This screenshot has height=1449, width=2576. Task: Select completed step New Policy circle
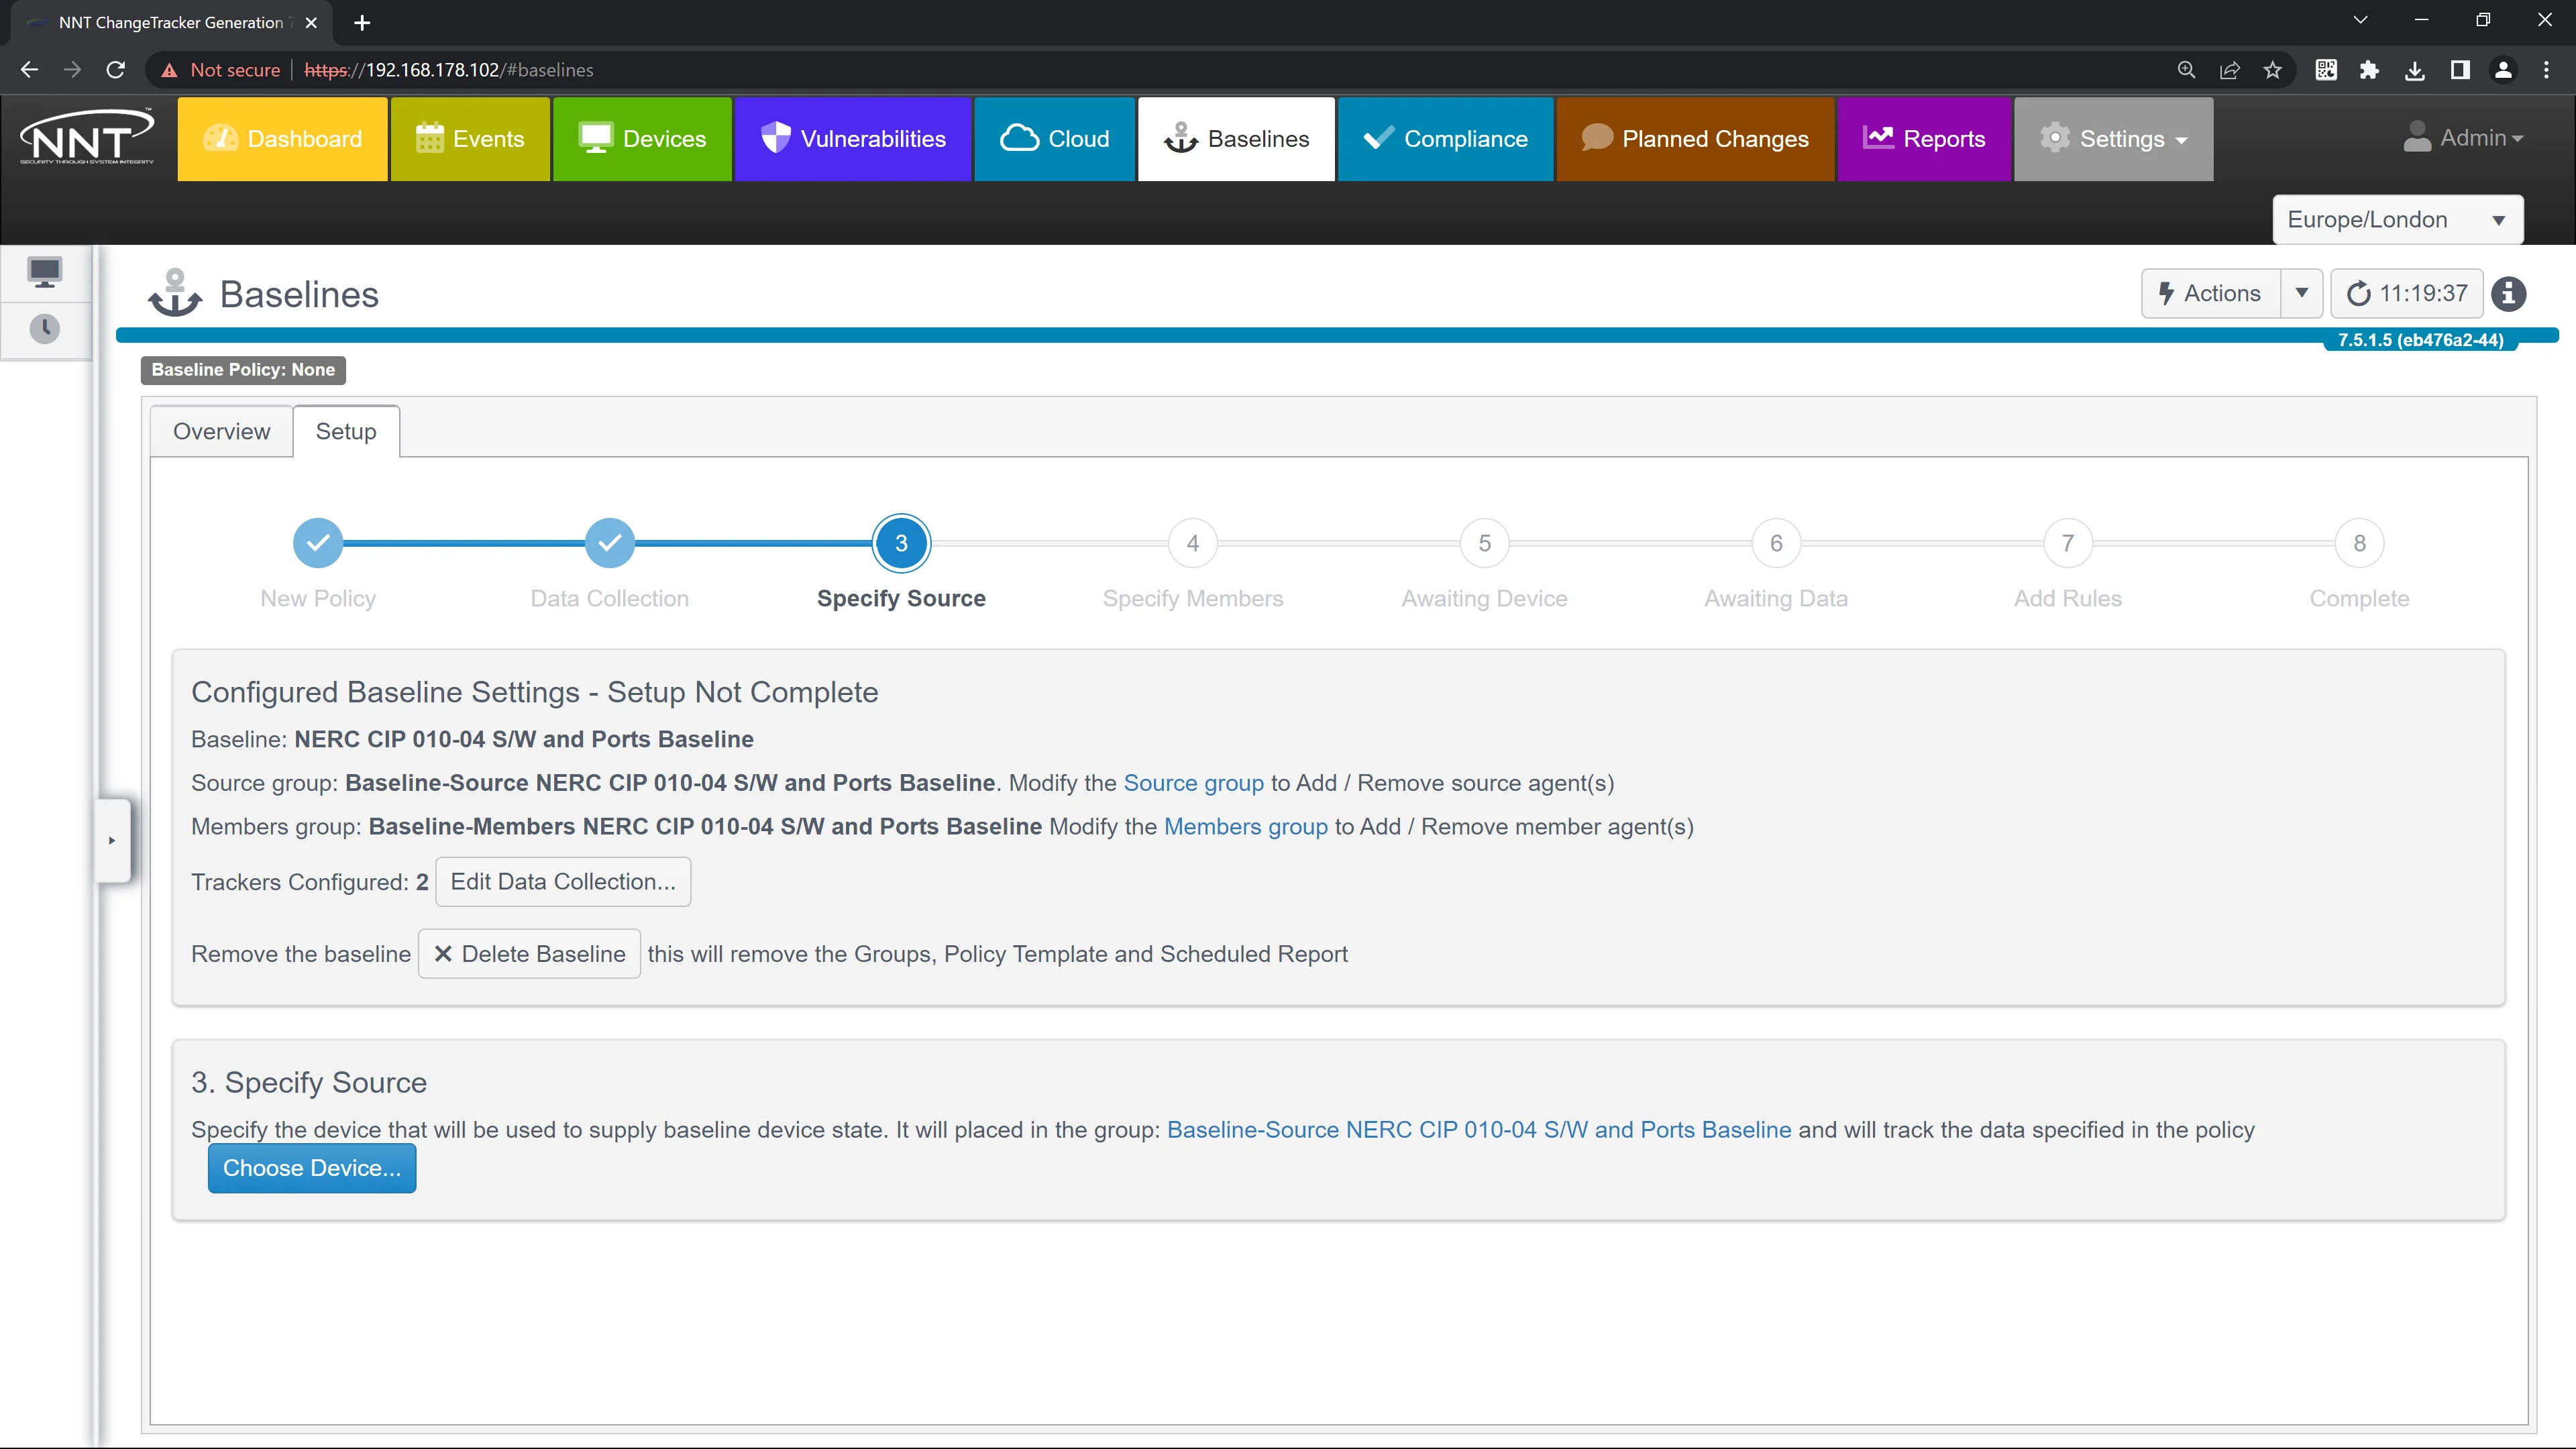[318, 543]
